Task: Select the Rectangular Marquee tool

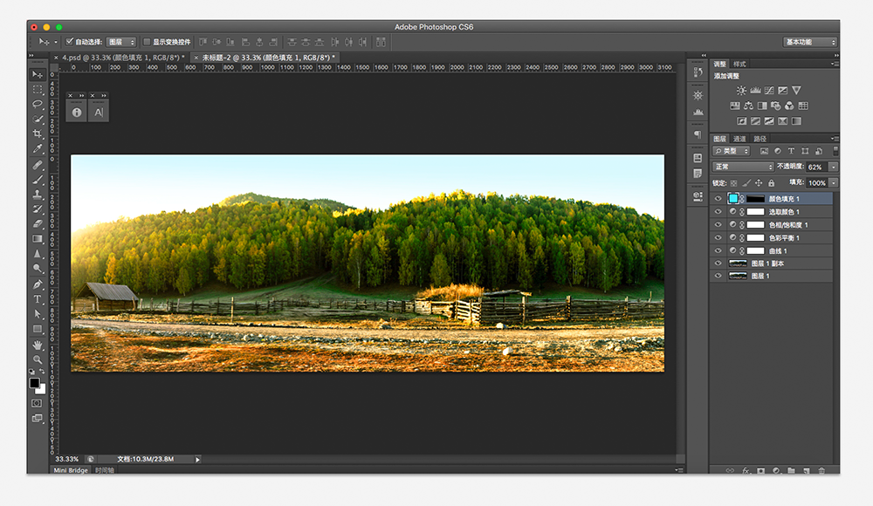Action: [38, 90]
